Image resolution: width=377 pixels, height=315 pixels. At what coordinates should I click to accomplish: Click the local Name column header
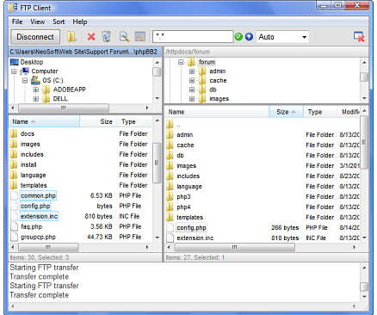44,121
